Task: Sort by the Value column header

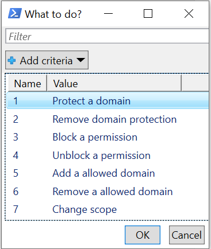Action: pos(114,84)
